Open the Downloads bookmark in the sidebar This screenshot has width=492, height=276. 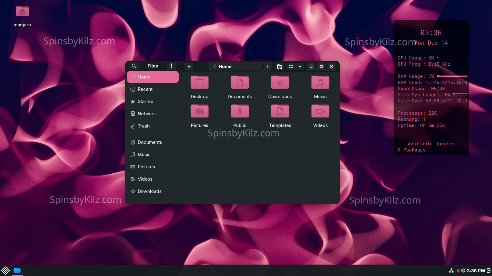tap(149, 191)
